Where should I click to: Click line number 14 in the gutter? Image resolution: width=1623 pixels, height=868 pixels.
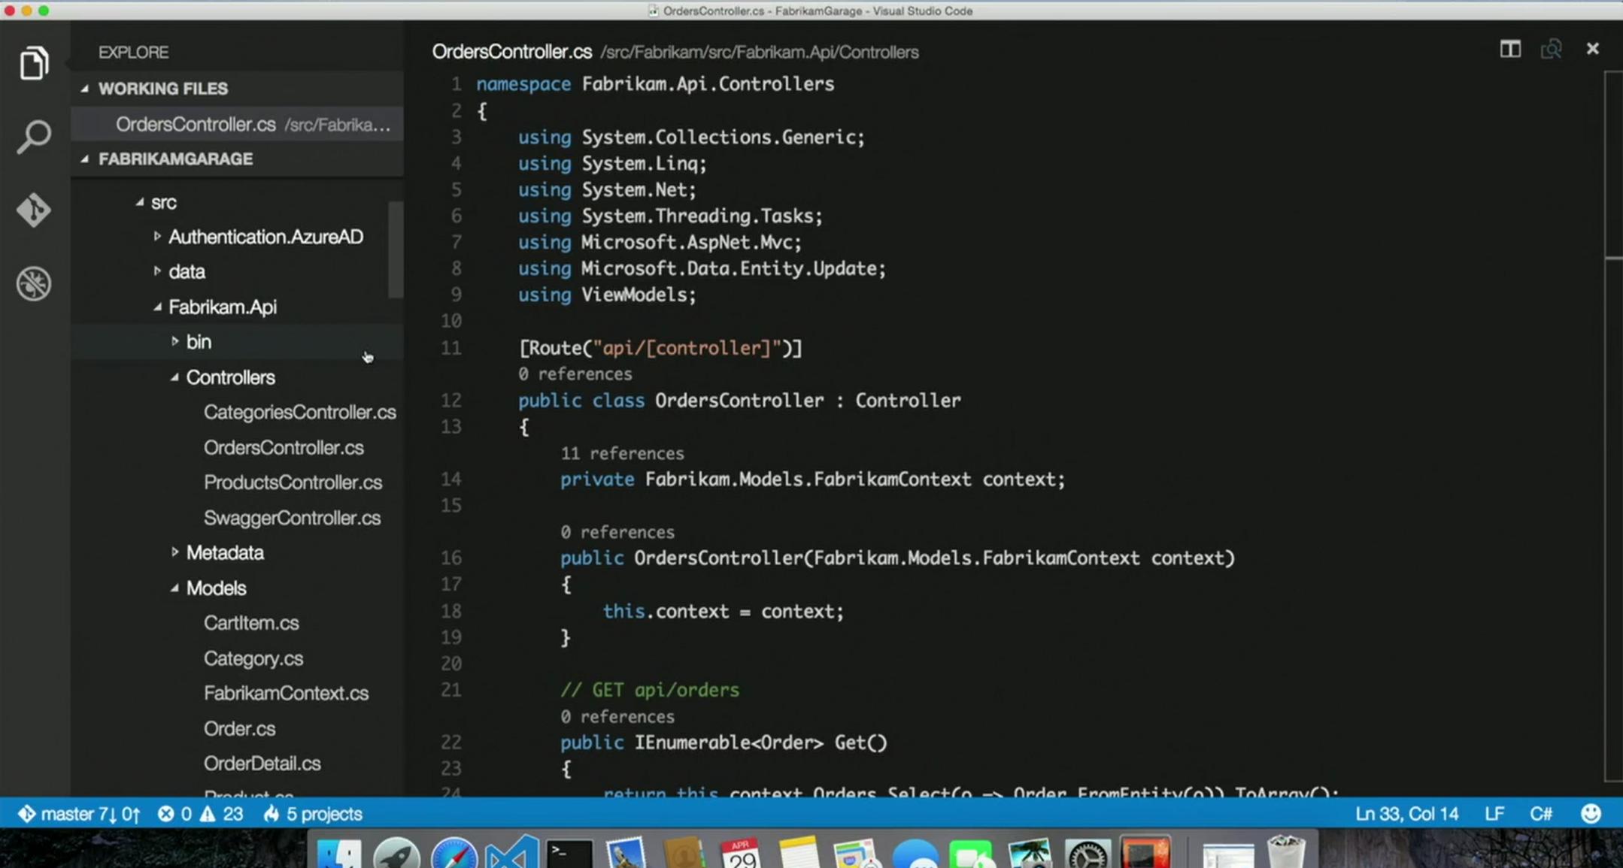(x=451, y=479)
